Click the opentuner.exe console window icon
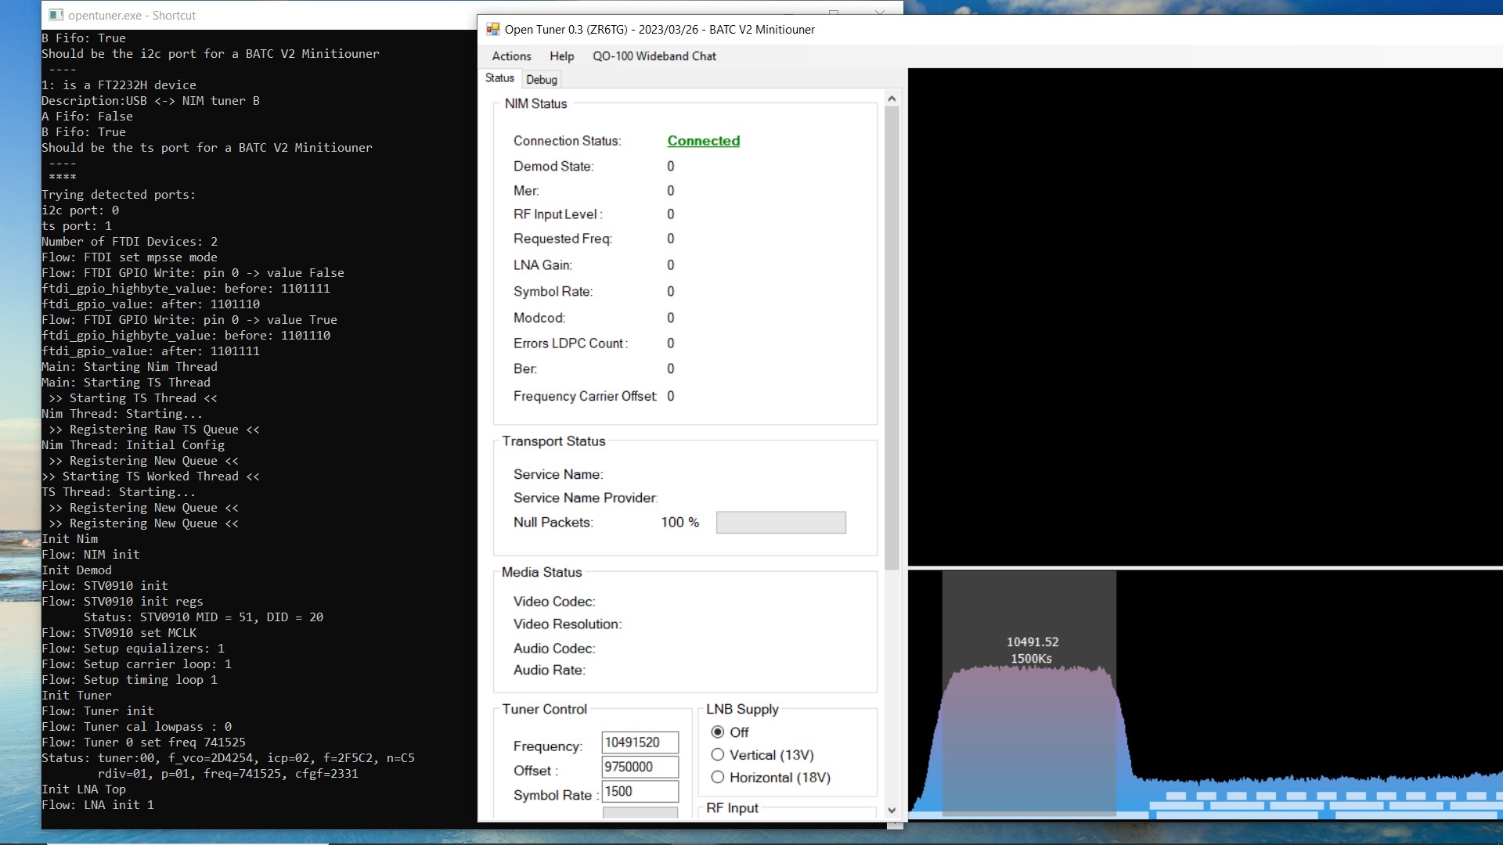The width and height of the screenshot is (1503, 845). coord(56,15)
